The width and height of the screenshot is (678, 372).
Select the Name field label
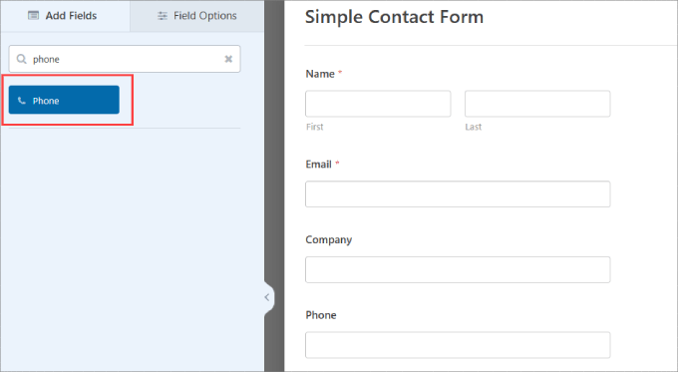click(320, 74)
